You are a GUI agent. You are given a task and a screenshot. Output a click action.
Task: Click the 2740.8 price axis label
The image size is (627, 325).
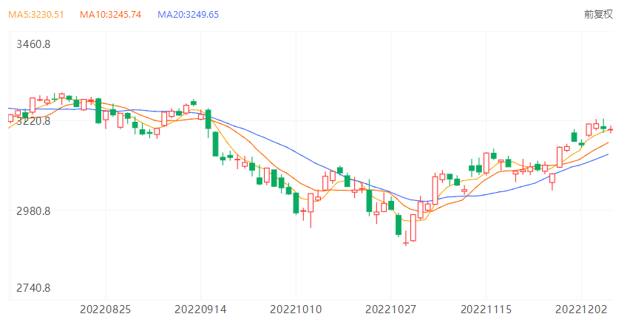(x=33, y=288)
